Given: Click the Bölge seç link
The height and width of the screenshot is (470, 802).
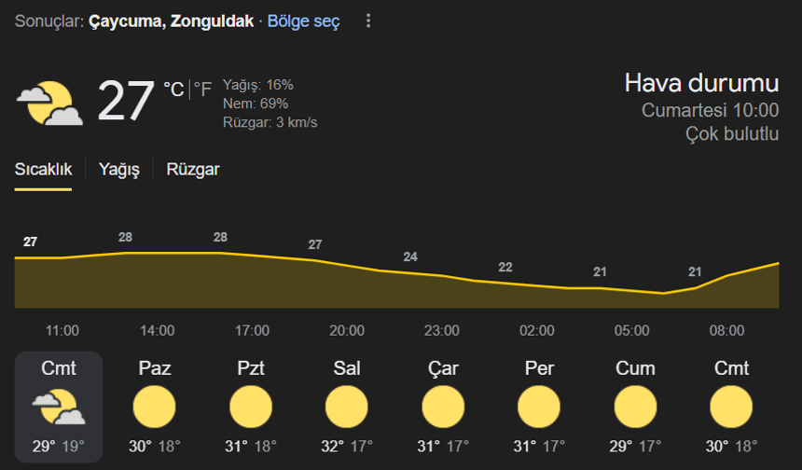Looking at the screenshot, I should (303, 21).
